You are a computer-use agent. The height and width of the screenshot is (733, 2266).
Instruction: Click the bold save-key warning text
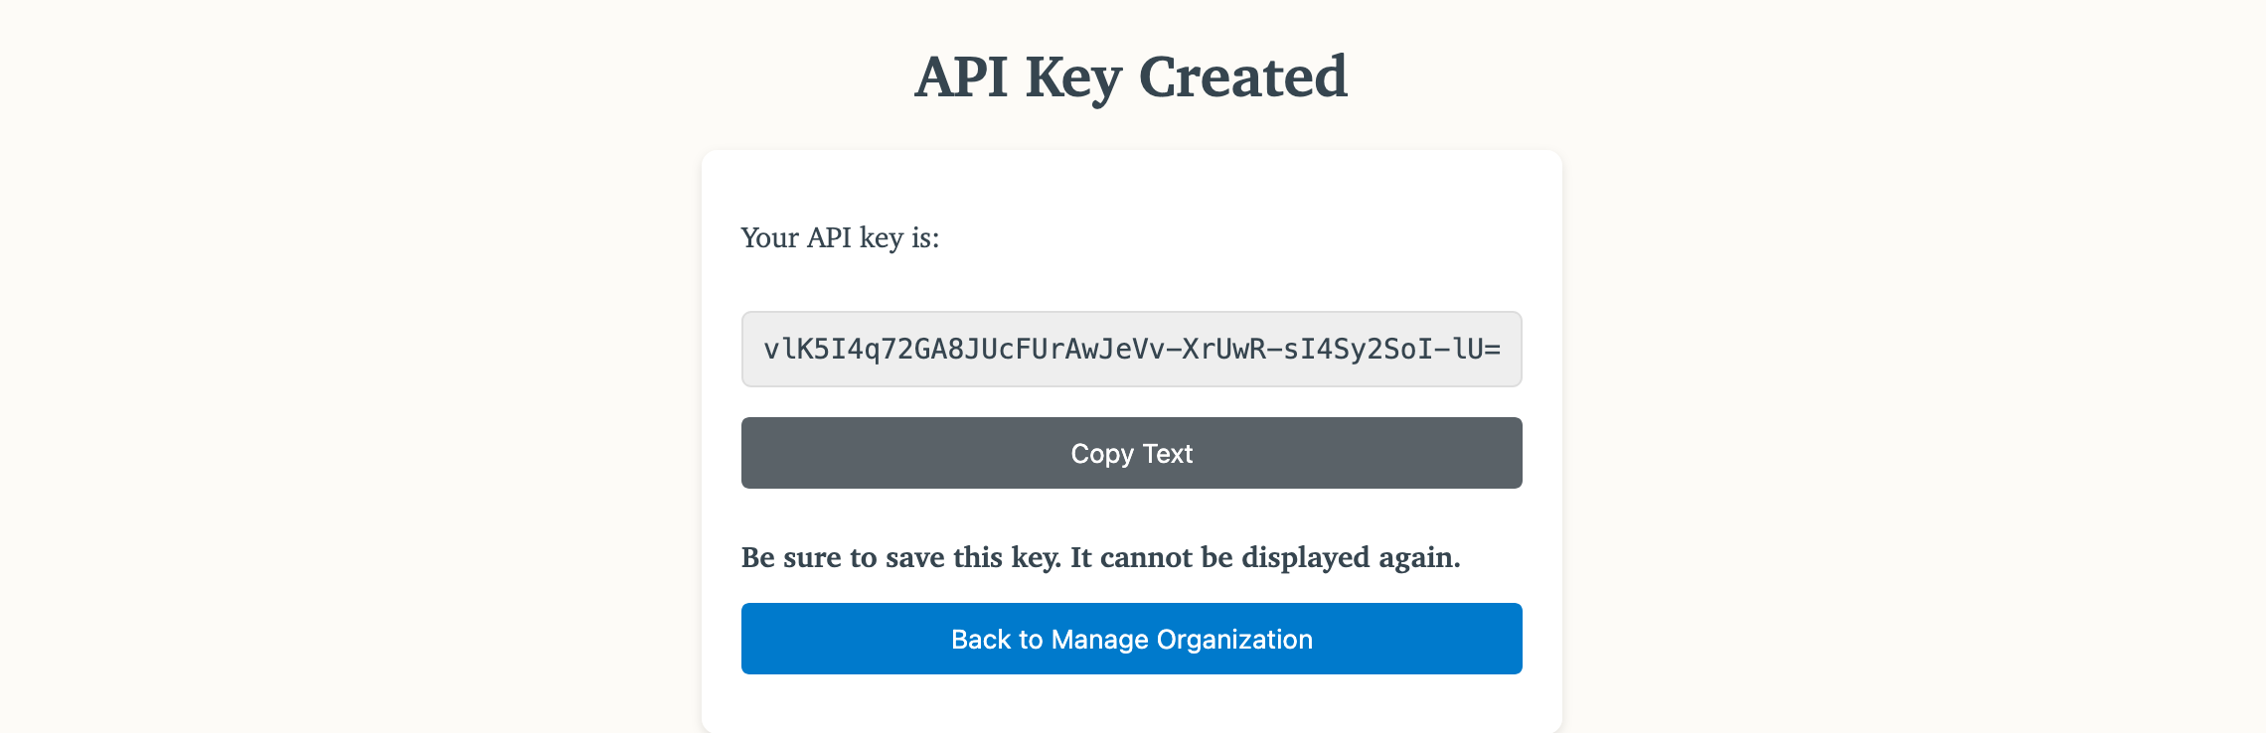pyautogui.click(x=1100, y=557)
